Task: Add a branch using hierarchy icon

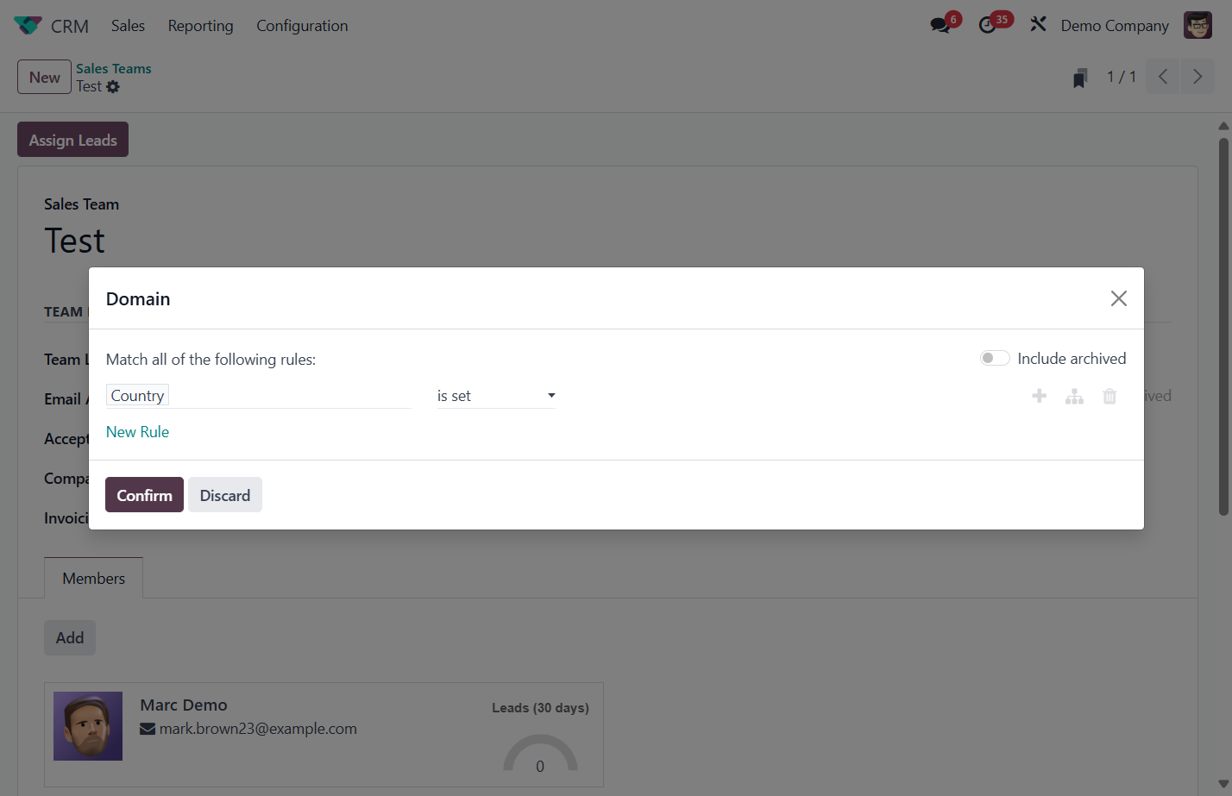Action: tap(1074, 396)
